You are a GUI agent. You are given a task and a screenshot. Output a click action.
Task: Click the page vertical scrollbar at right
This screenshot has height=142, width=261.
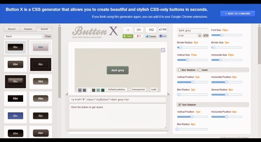[260, 45]
